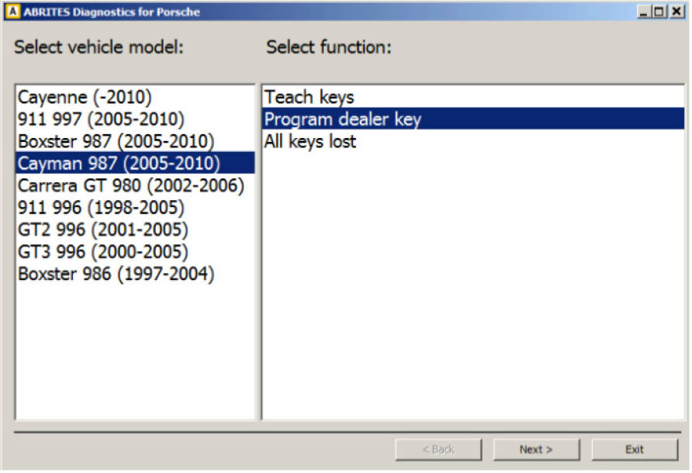The width and height of the screenshot is (692, 473).
Task: Choose the All keys lost function
Action: pyautogui.click(x=310, y=142)
